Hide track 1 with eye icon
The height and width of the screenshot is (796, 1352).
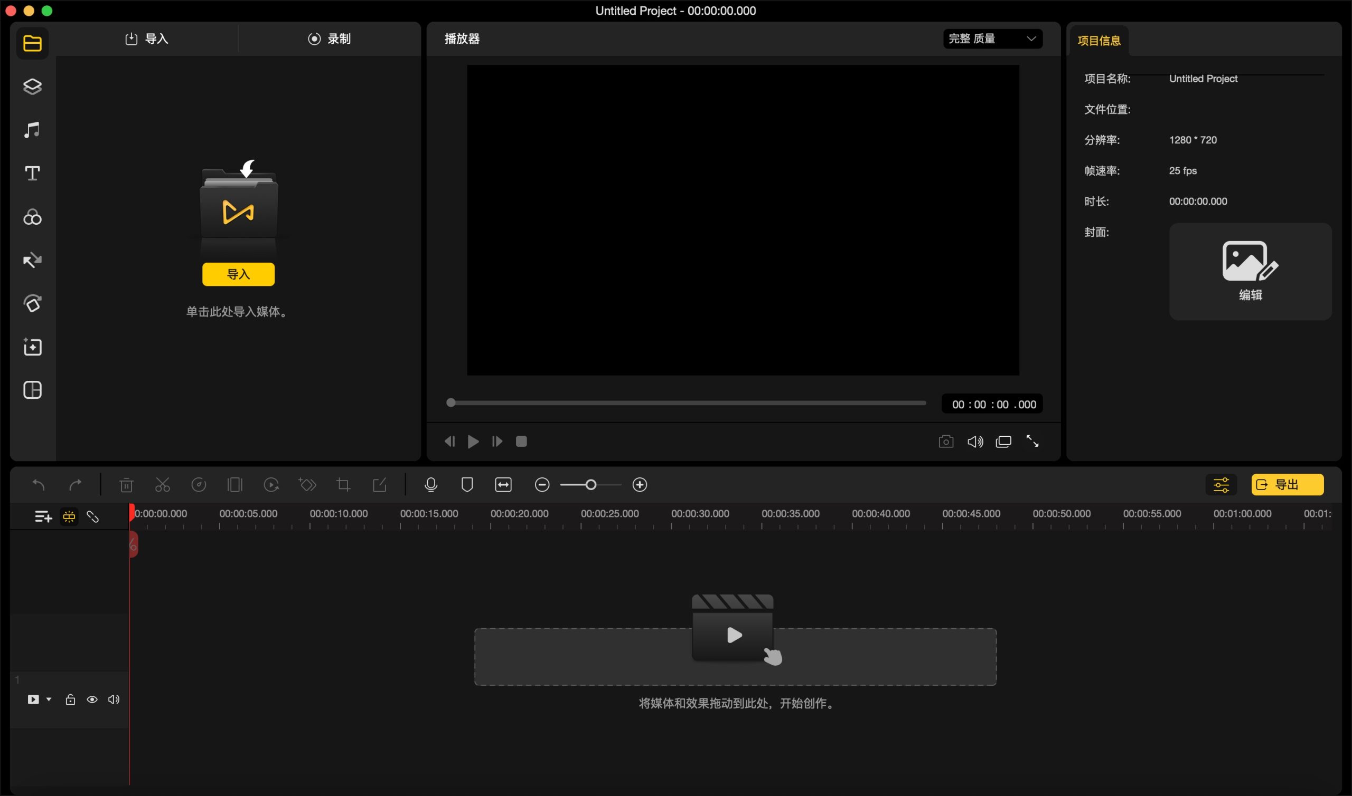[x=92, y=699]
